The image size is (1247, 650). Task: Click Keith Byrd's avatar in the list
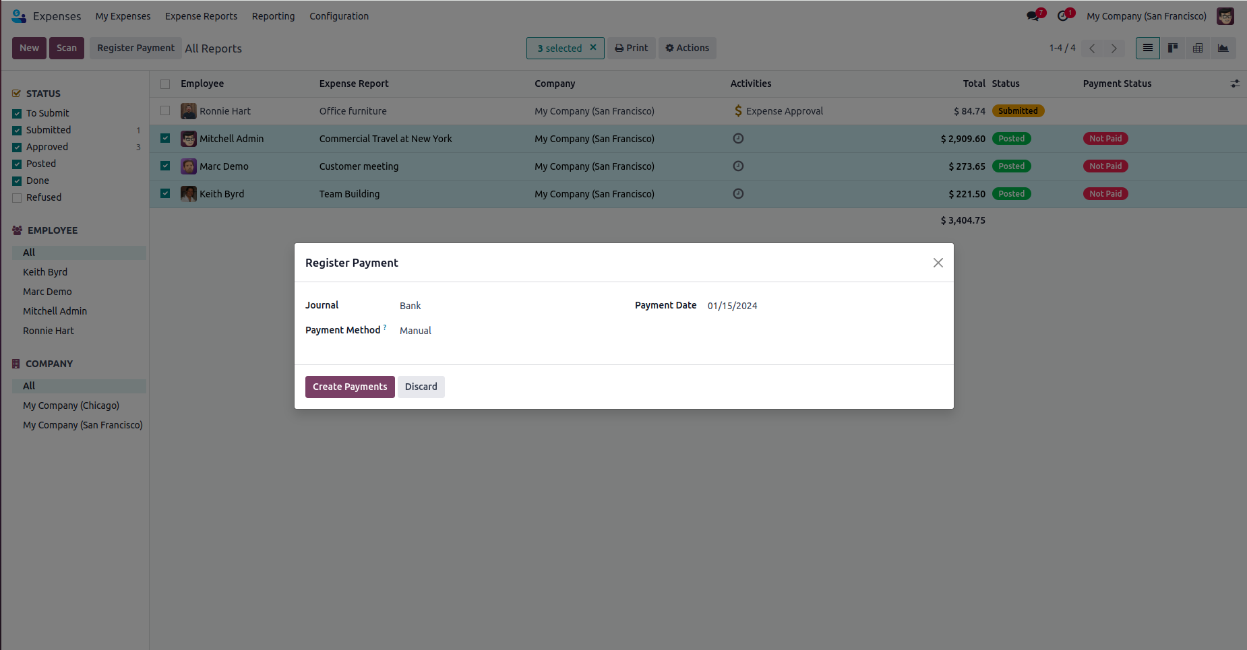click(x=189, y=194)
